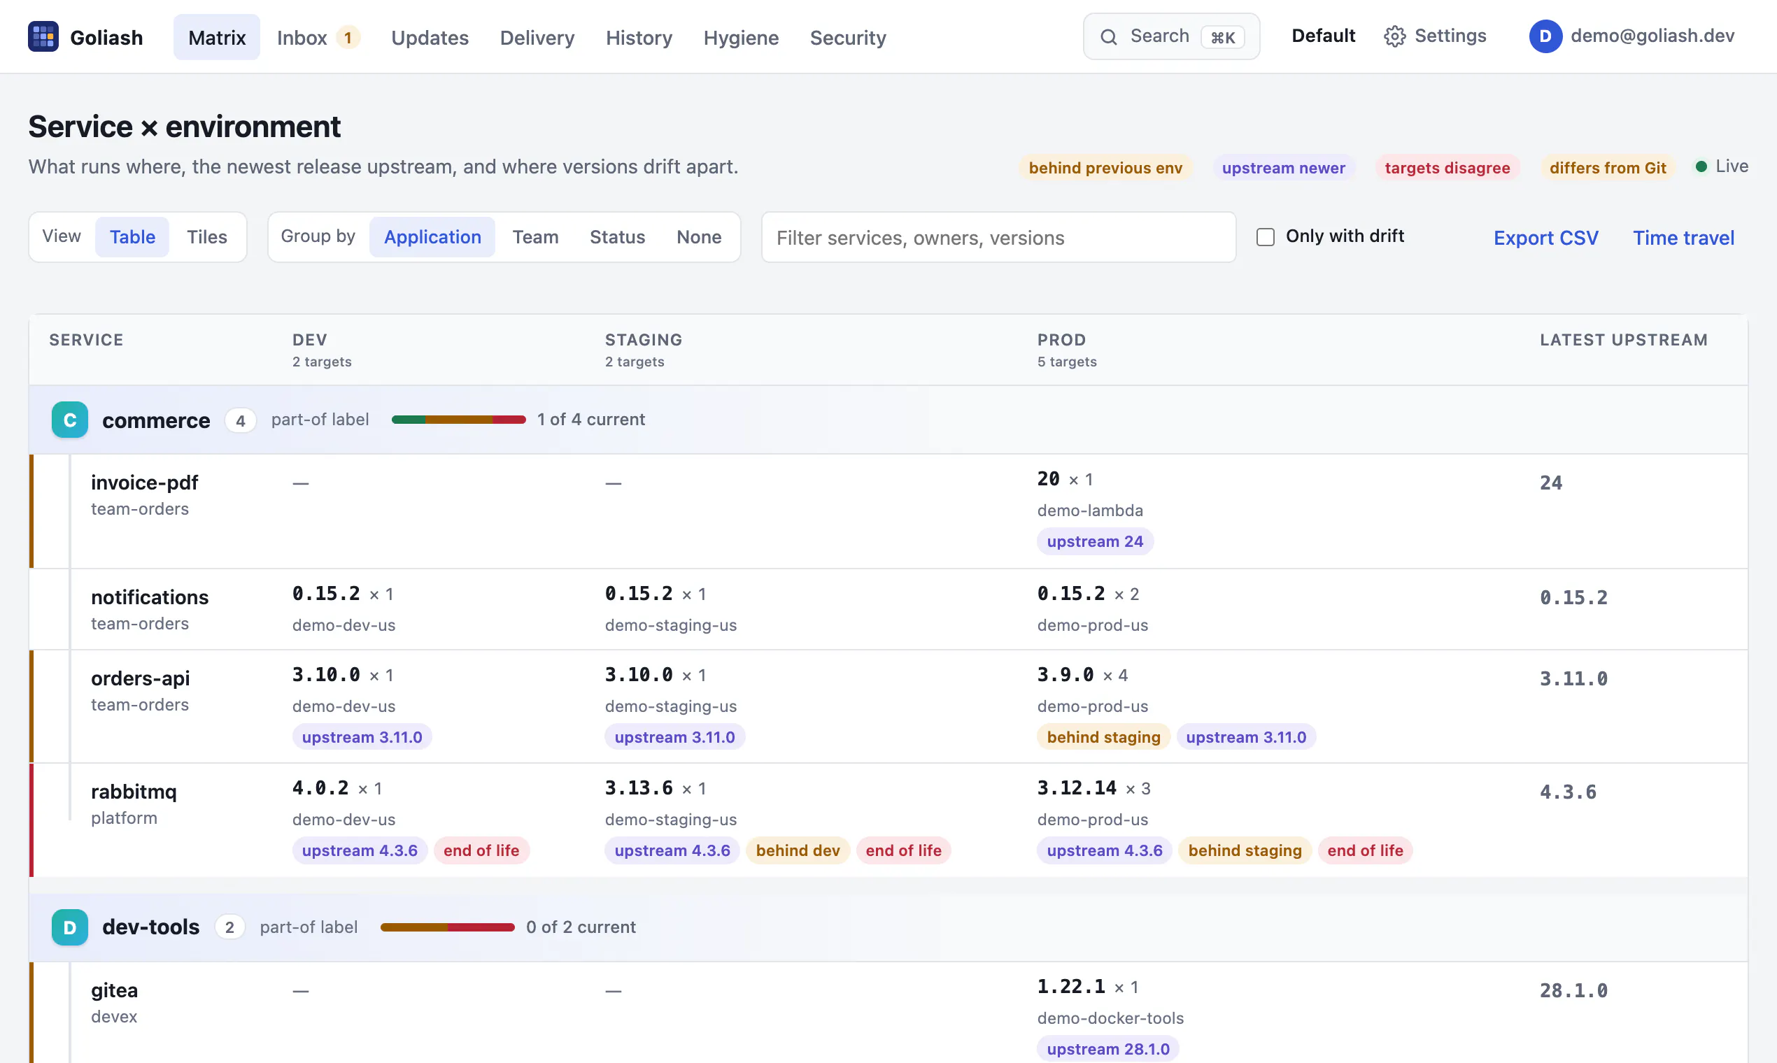Viewport: 1777px width, 1063px height.
Task: Focus the Filter services input field
Action: pyautogui.click(x=998, y=237)
